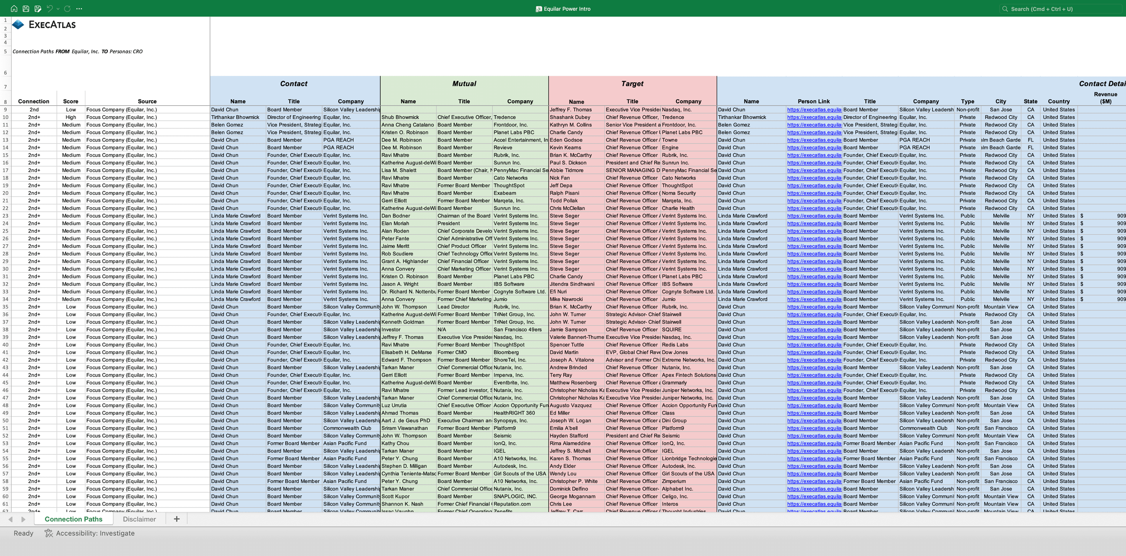
Task: Select the Connection Paths sheet tab
Action: point(73,519)
